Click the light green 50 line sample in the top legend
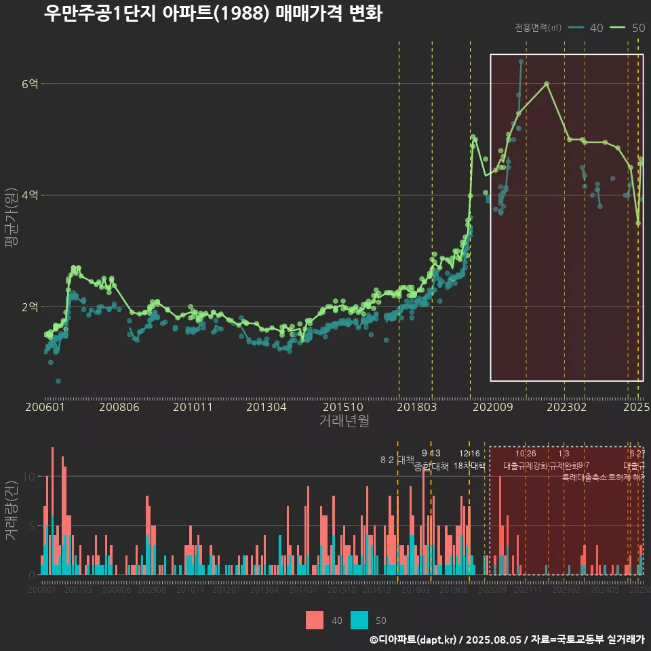 (x=617, y=28)
